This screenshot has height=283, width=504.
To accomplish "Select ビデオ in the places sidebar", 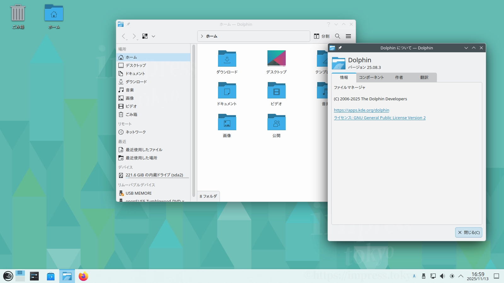I will pyautogui.click(x=153, y=106).
